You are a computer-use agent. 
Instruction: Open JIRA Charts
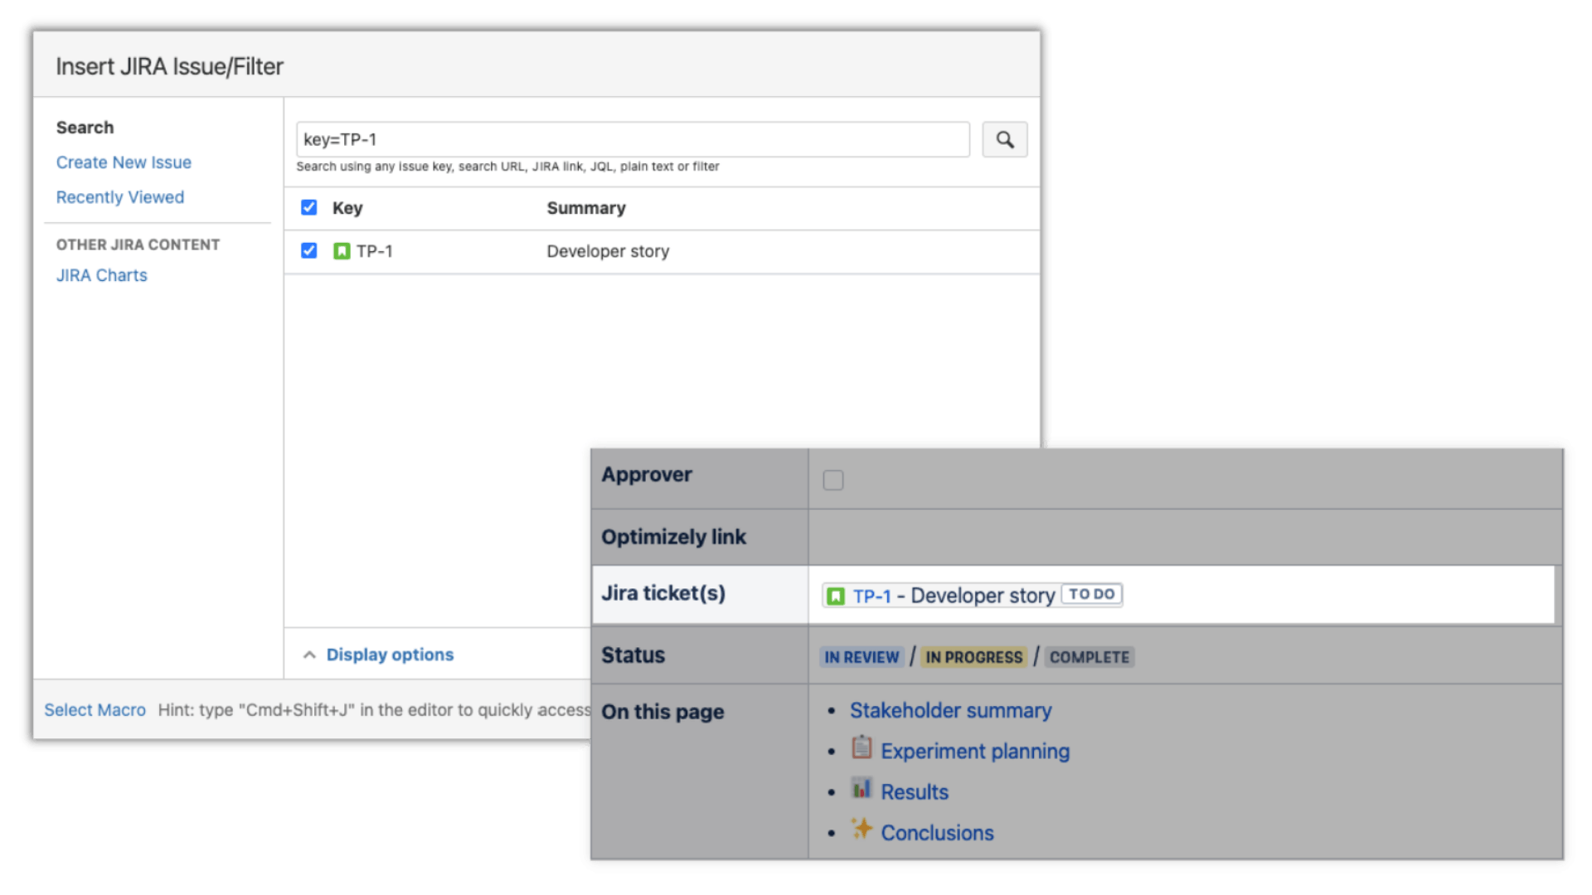pyautogui.click(x=101, y=275)
